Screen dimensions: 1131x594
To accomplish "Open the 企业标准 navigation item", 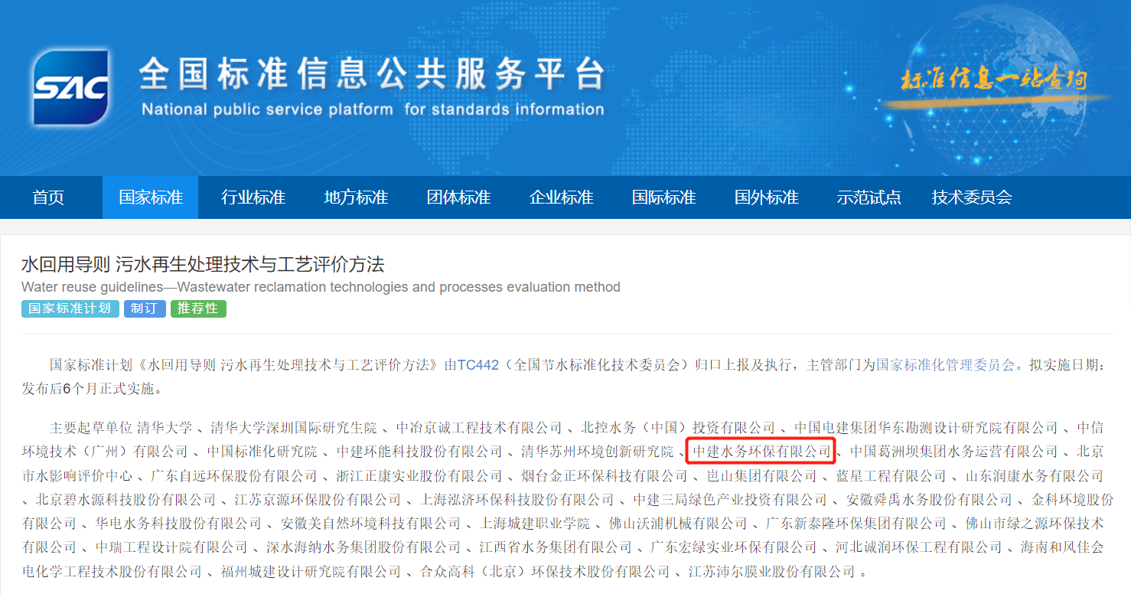I will [x=561, y=197].
